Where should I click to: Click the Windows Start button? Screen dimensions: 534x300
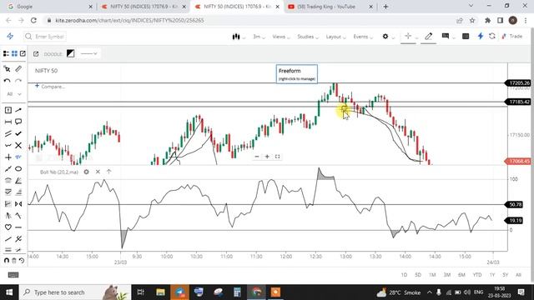(x=9, y=292)
